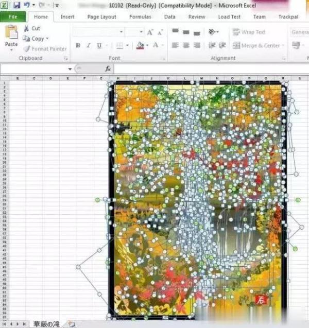This screenshot has width=309, height=328.
Task: Click Align Text Right icon
Action: click(x=197, y=45)
